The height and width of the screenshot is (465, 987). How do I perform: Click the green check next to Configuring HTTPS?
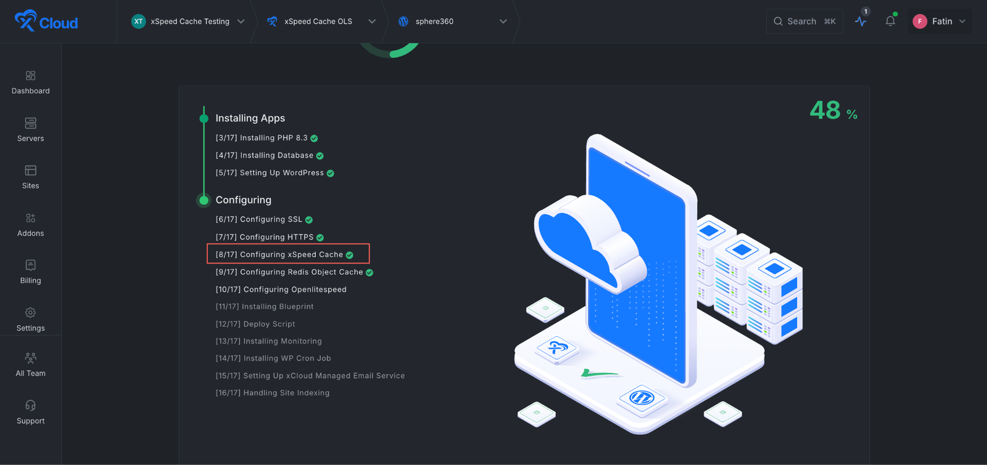pos(320,237)
